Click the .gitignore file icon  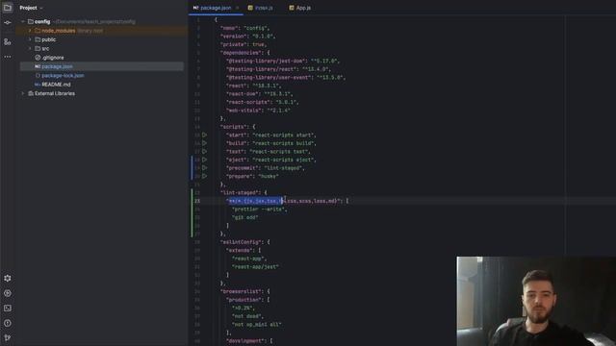(x=38, y=58)
